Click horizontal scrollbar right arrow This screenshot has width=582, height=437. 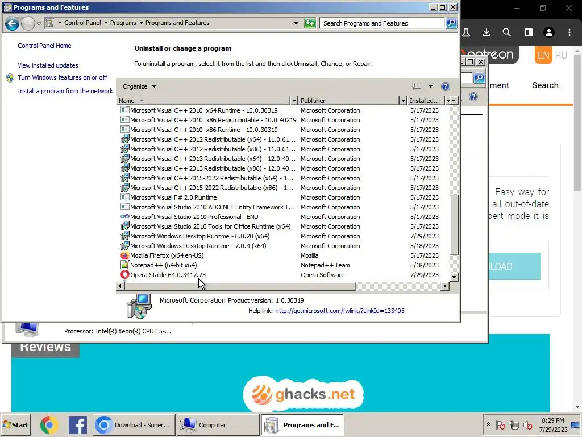point(444,286)
